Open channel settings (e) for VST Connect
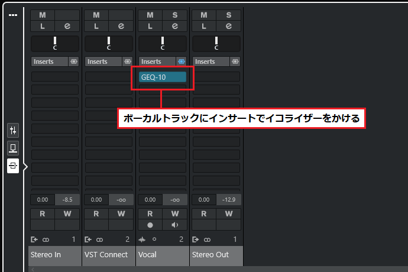Screen dimensions: 408x272 (x=121, y=26)
